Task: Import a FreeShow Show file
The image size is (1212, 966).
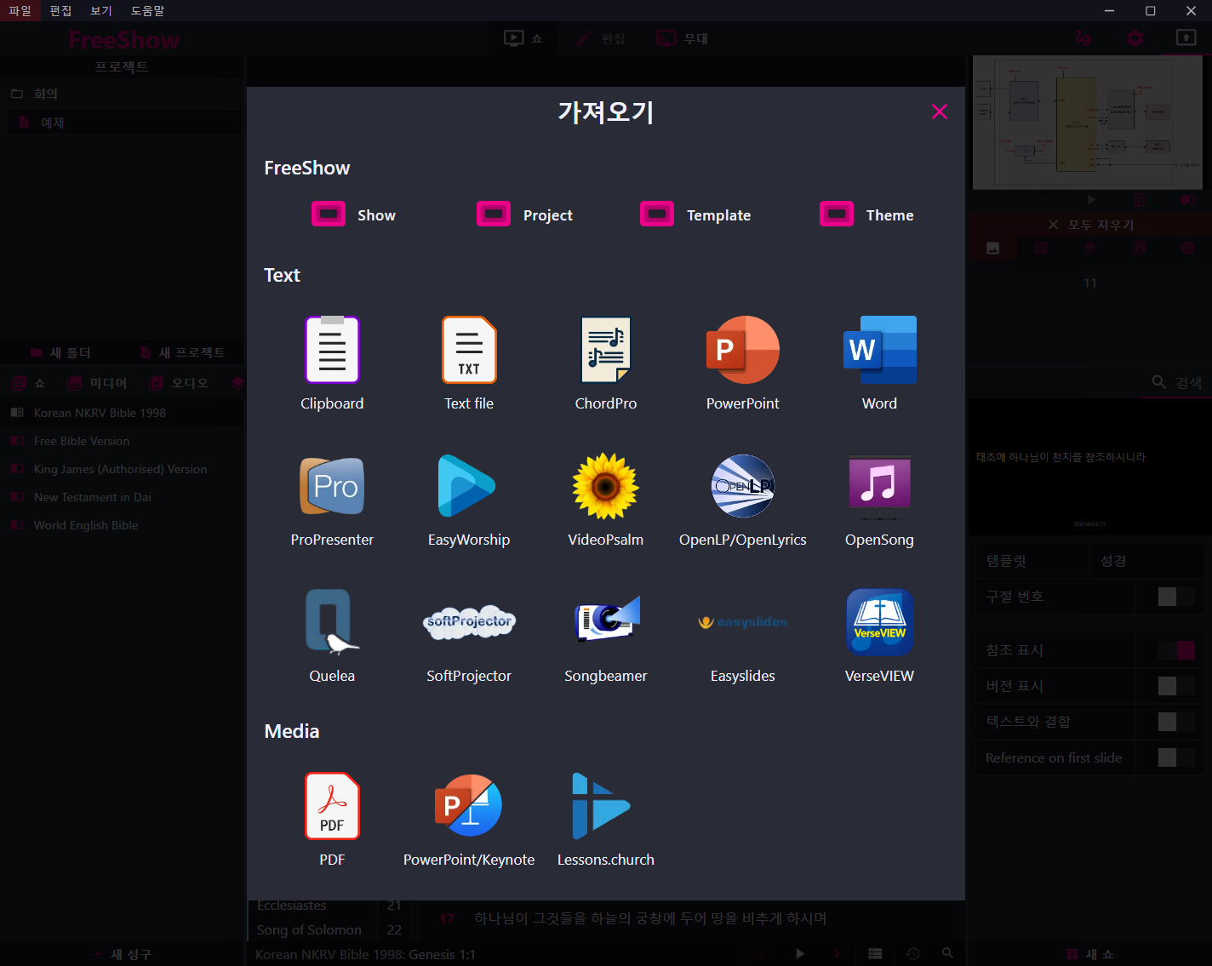Action: 354,214
